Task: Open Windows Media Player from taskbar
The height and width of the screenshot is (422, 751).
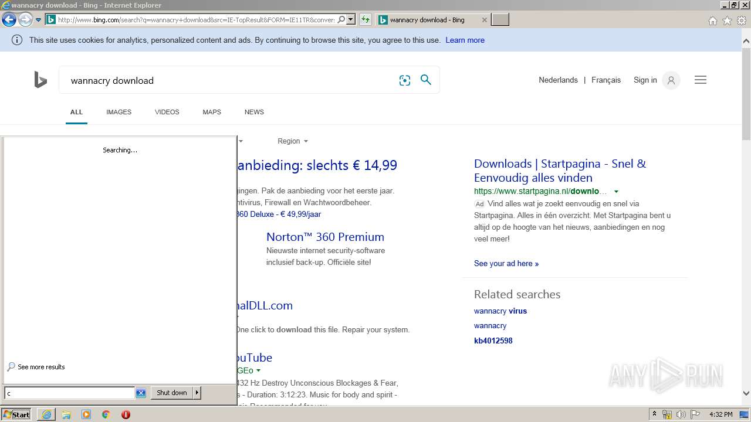Action: [x=86, y=414]
